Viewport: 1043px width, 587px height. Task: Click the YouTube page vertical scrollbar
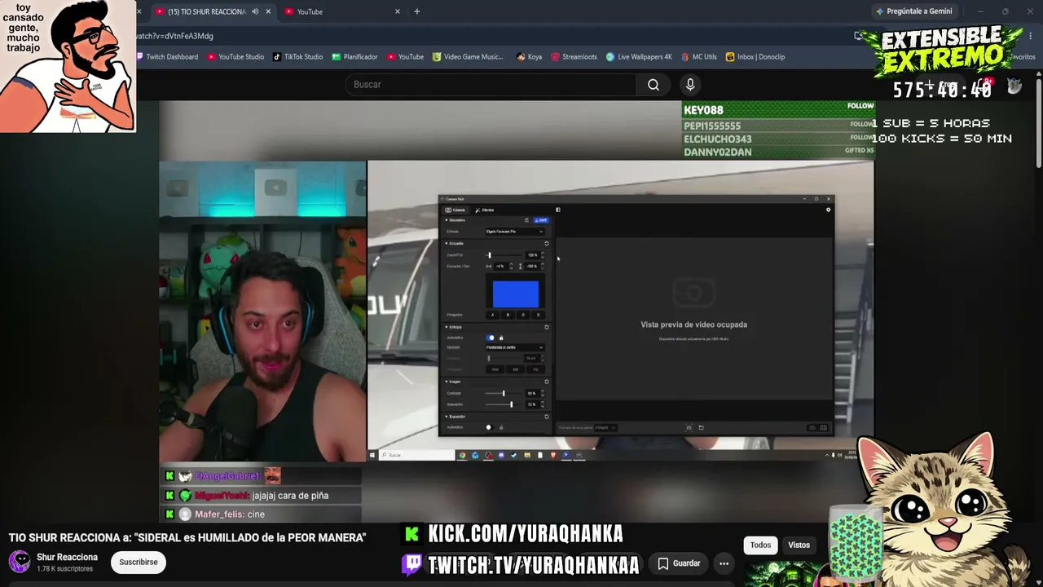point(1038,122)
